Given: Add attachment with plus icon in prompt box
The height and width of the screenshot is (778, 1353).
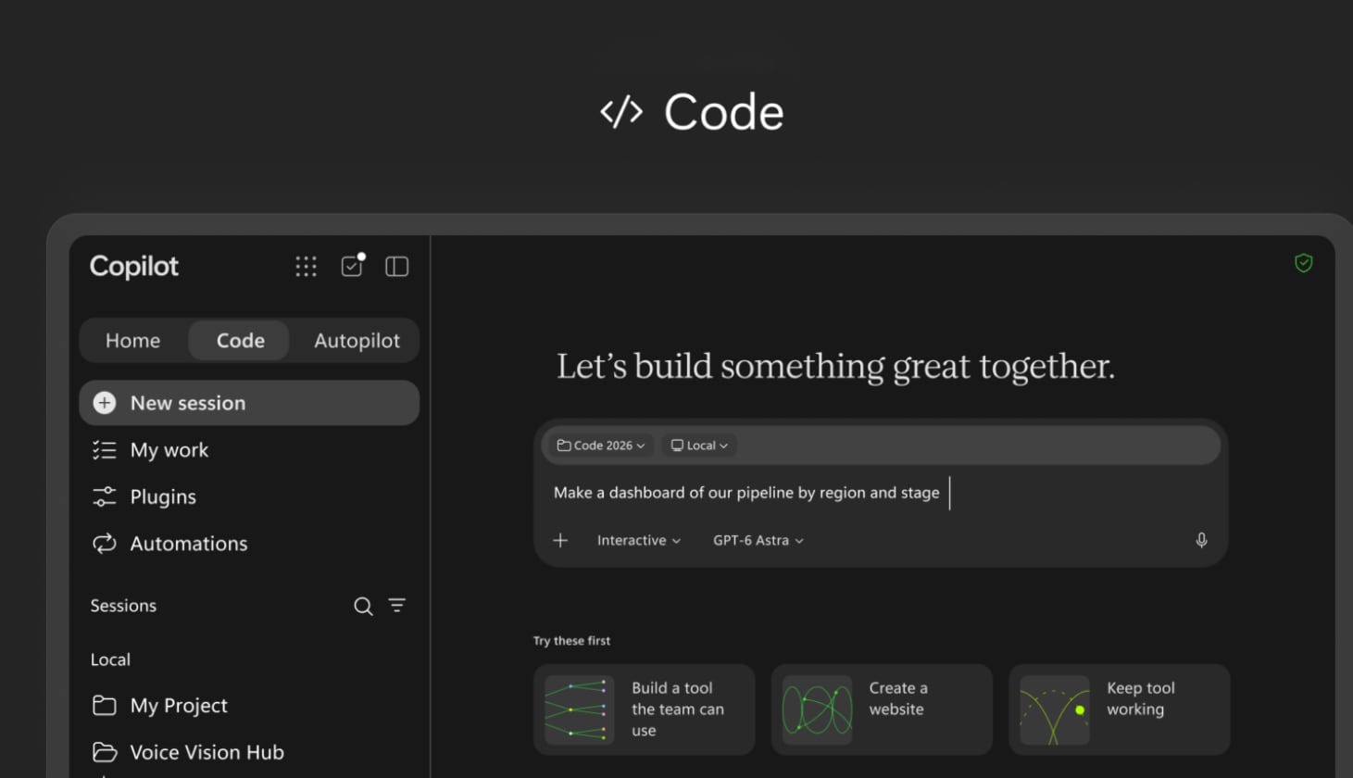Looking at the screenshot, I should click(x=560, y=540).
